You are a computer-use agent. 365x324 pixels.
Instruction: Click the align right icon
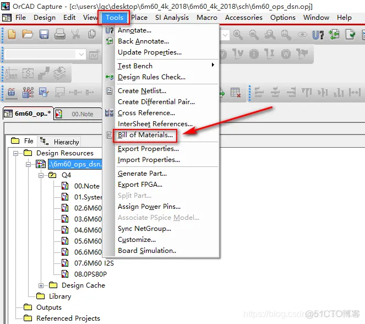pos(291,92)
